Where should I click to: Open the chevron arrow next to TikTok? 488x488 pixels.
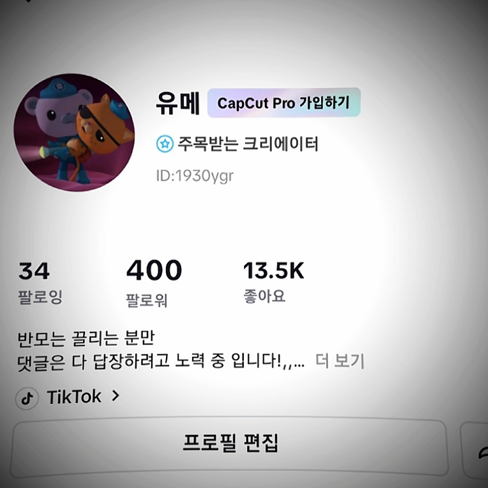[116, 396]
